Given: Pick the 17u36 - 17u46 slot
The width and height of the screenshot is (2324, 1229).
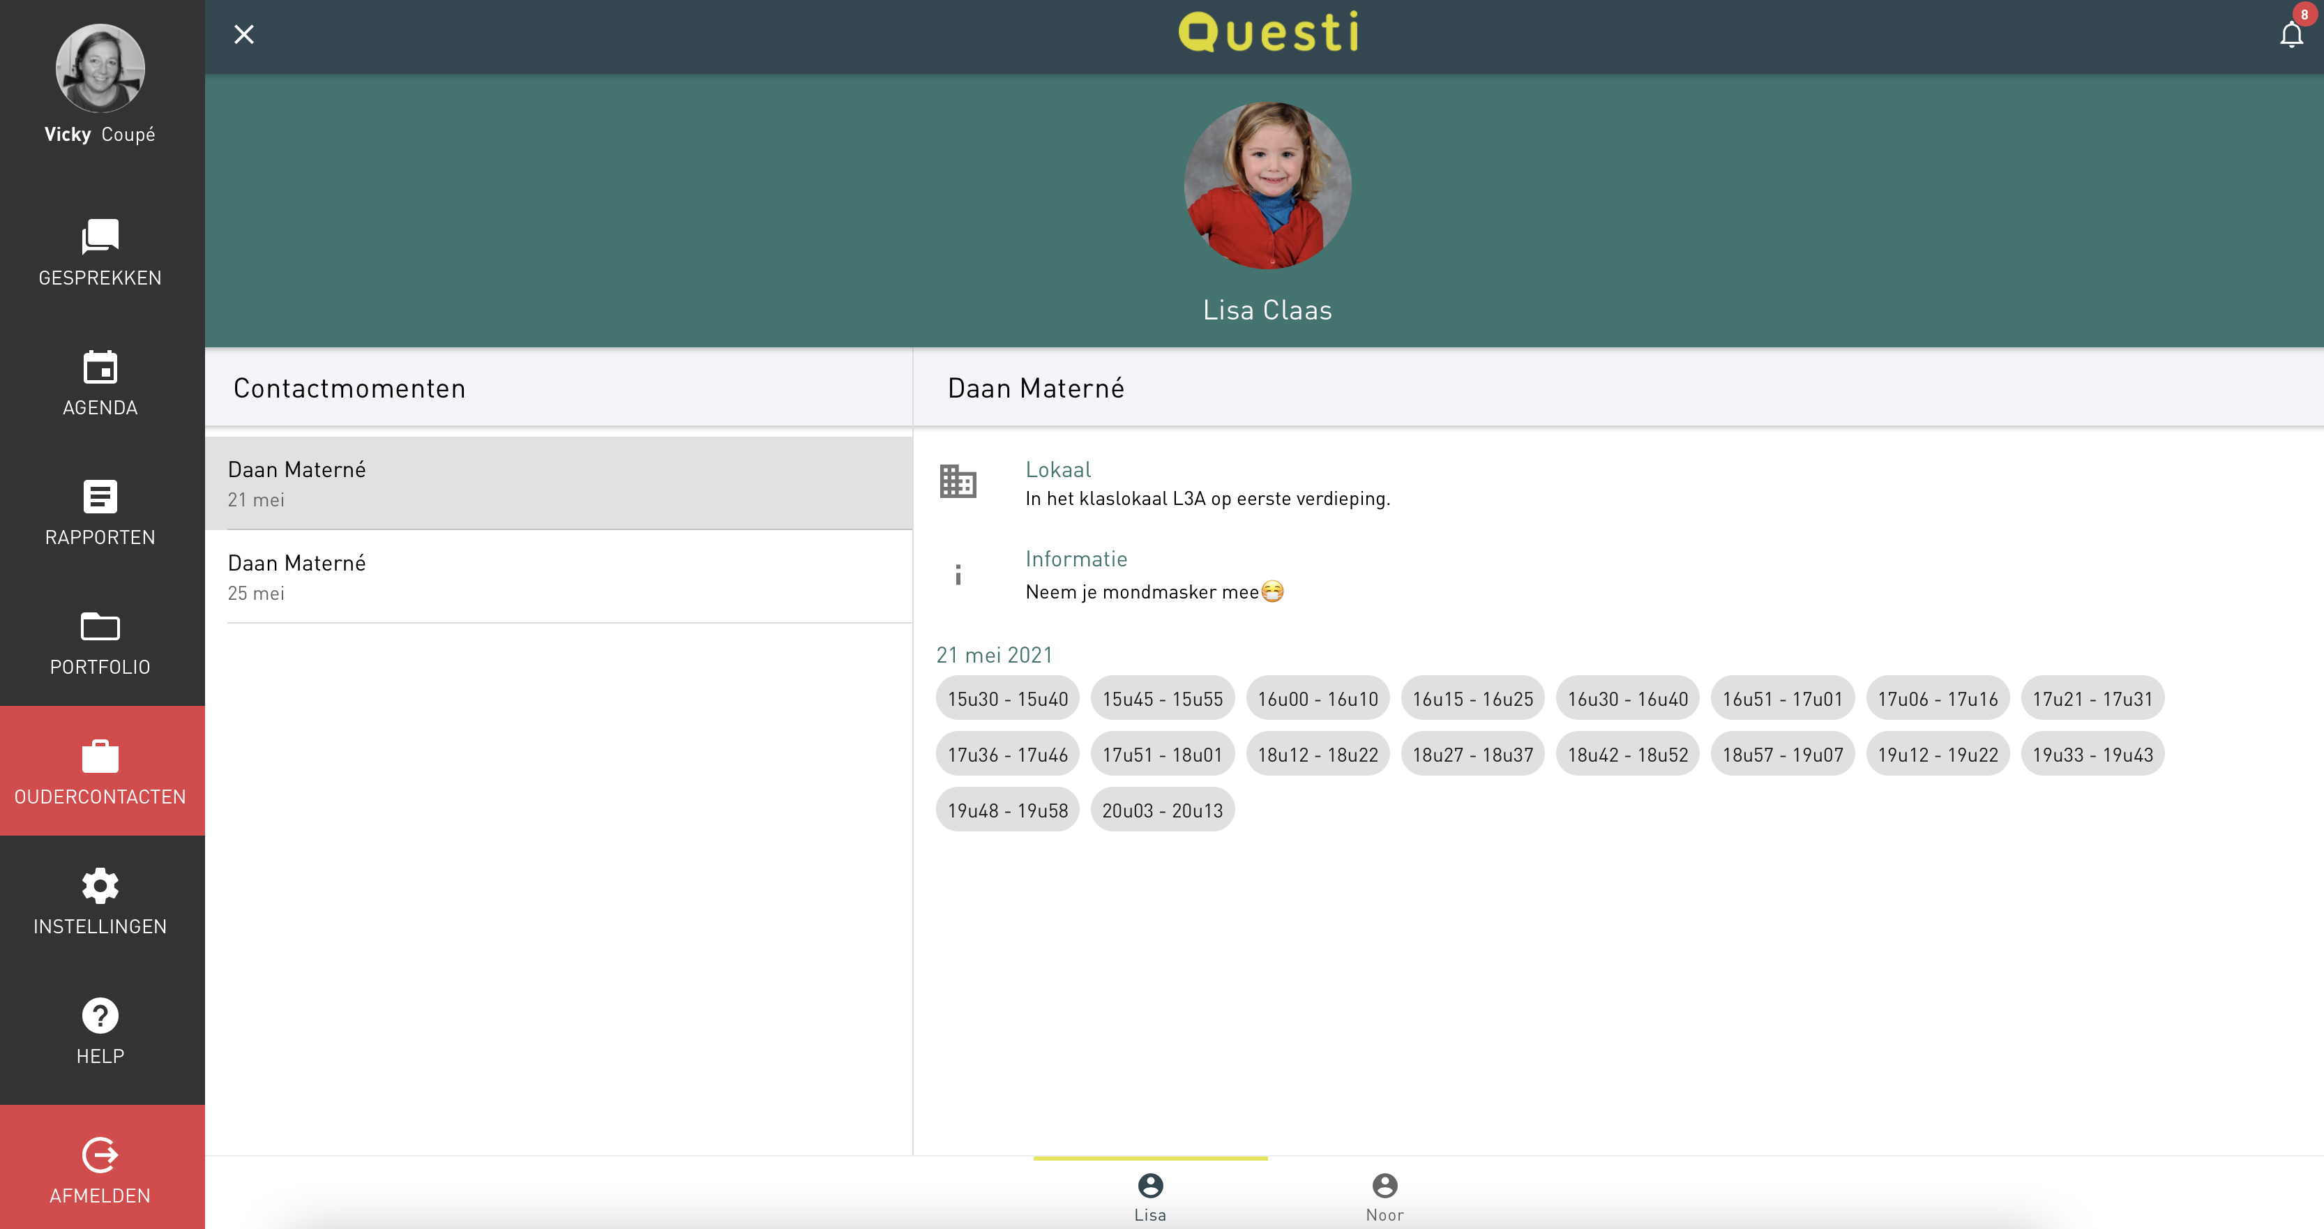Looking at the screenshot, I should click(x=1008, y=755).
